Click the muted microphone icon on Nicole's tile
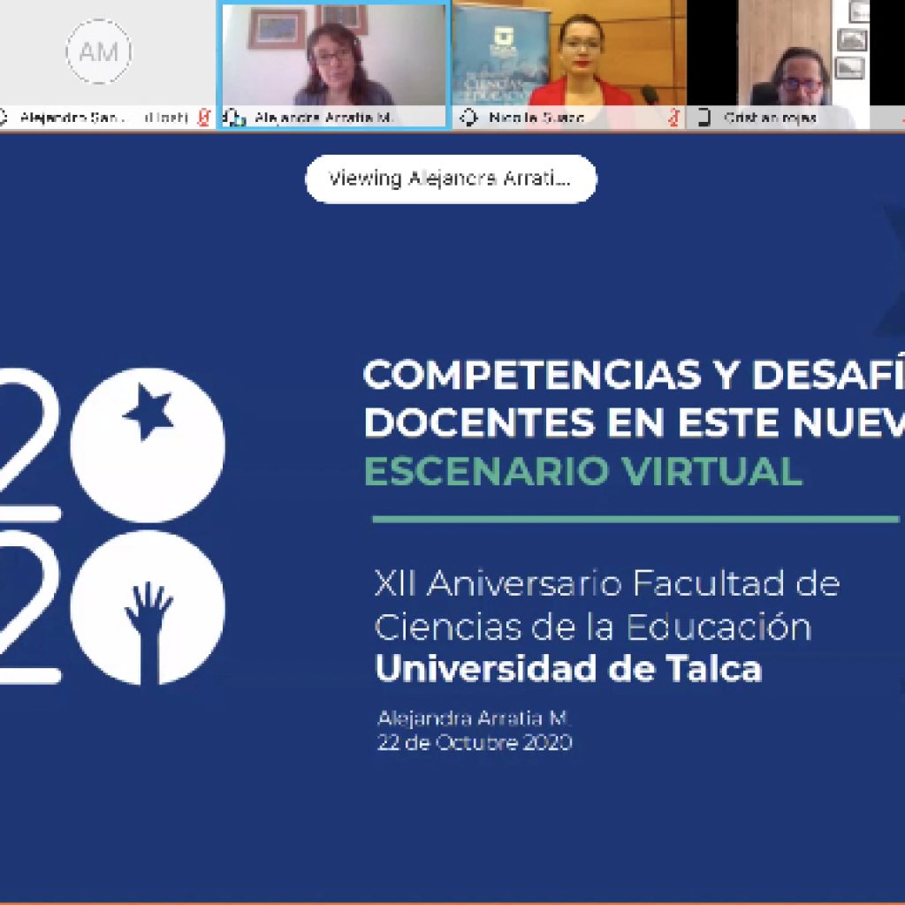Viewport: 905px width, 905px height. [x=673, y=118]
